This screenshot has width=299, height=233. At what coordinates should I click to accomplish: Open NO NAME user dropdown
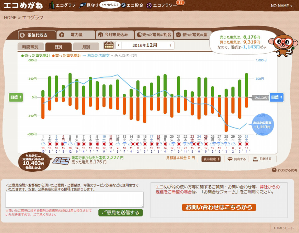(x=282, y=6)
